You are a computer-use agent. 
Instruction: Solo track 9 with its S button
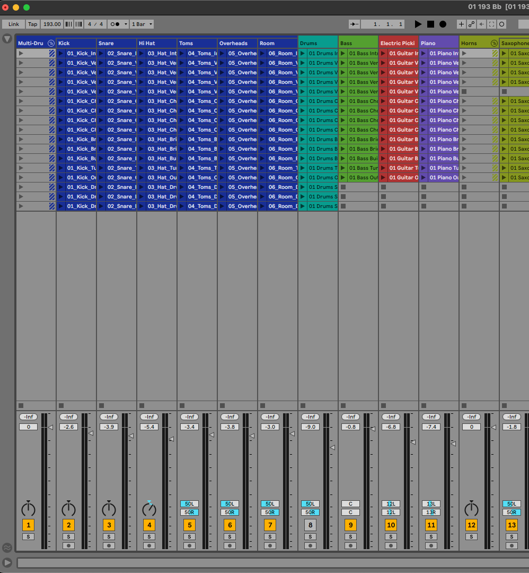pos(350,537)
